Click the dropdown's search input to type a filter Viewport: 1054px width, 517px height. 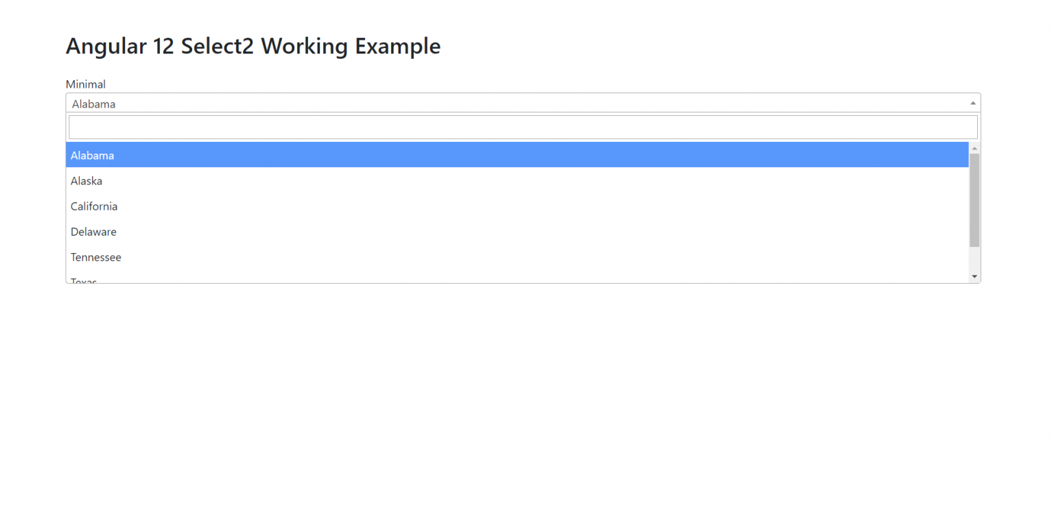click(x=343, y=127)
